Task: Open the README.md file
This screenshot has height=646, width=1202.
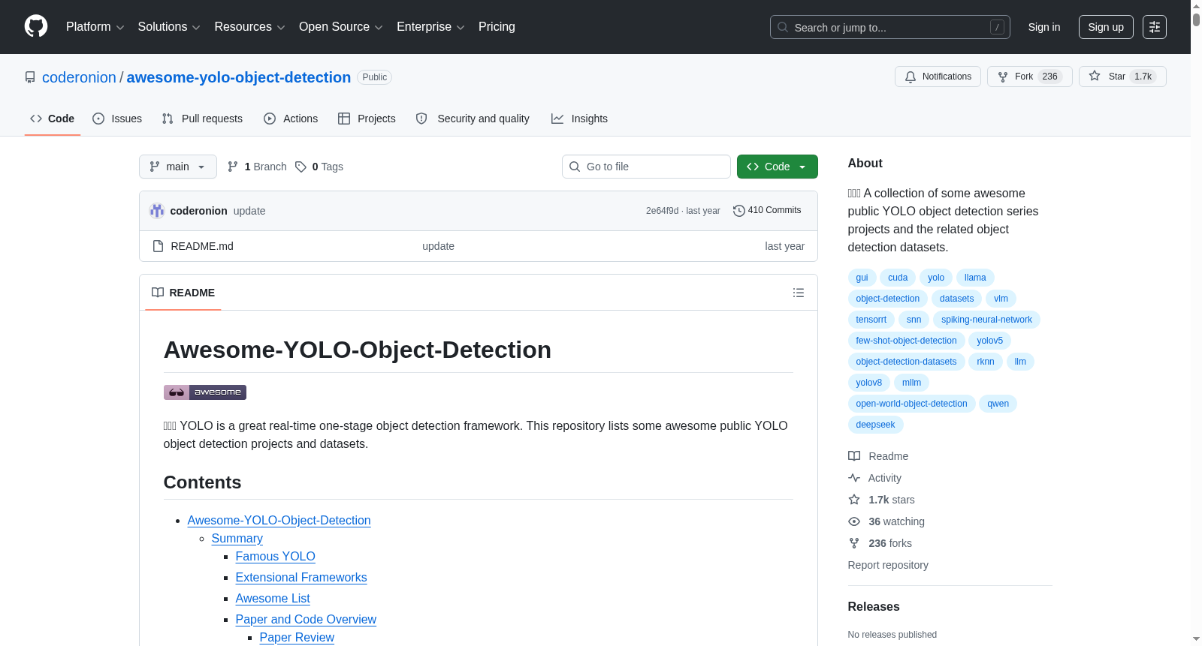Action: pos(202,246)
